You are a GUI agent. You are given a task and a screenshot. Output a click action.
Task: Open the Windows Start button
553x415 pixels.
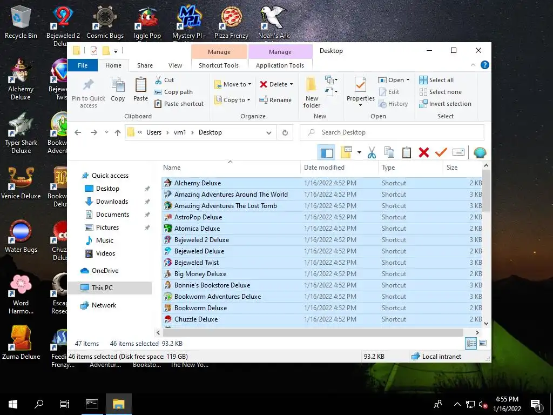coord(13,404)
